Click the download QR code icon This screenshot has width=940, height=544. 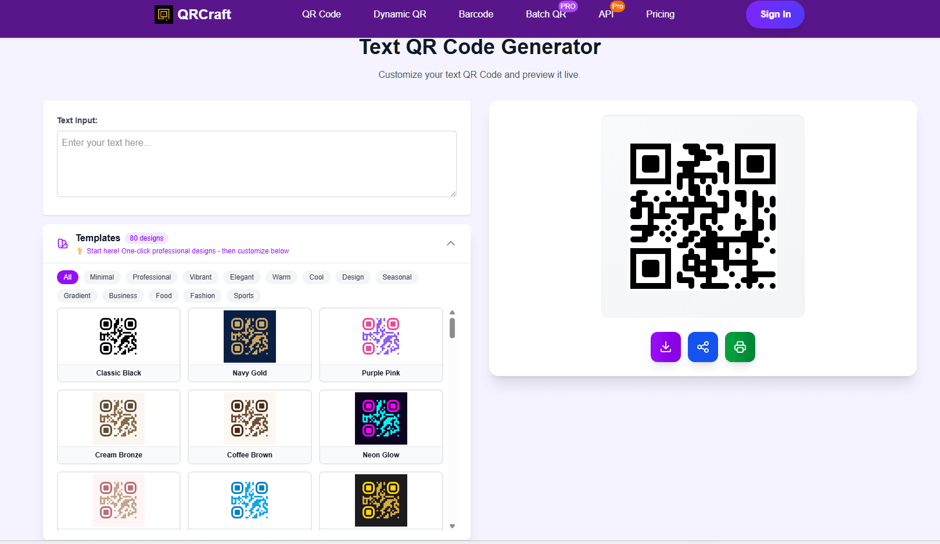pos(665,347)
